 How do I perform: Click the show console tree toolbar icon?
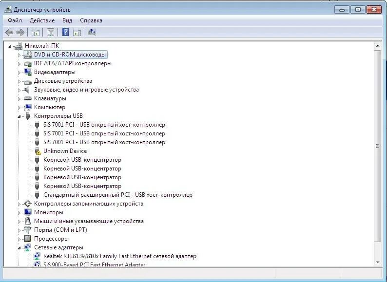(35, 32)
